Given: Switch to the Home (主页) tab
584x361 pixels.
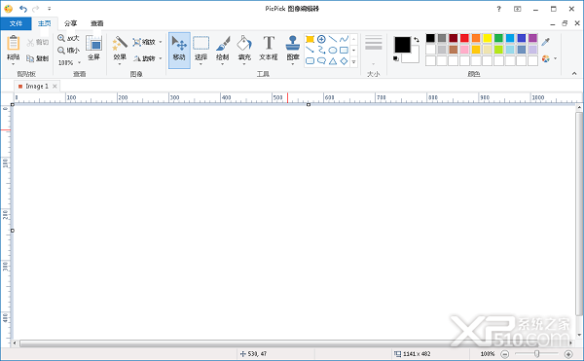Looking at the screenshot, I should [45, 23].
